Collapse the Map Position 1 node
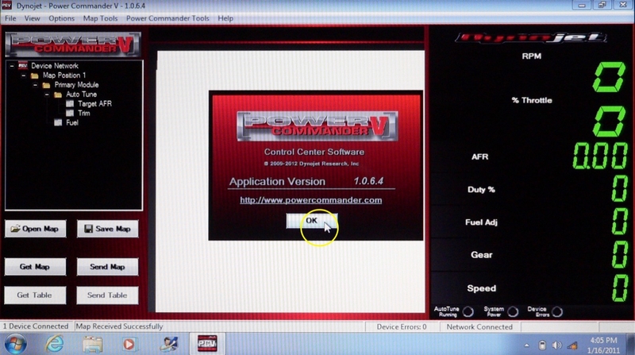Image resolution: width=635 pixels, height=355 pixels. click(23, 75)
